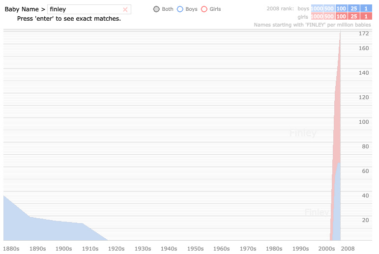Click the girls rank 100 swatch
Screen dimensions: 379x254
(341, 16)
